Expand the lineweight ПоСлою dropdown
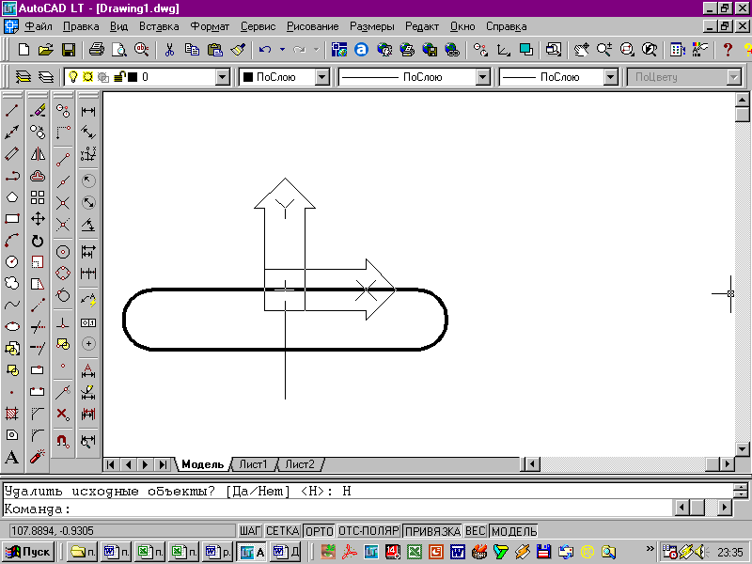The image size is (752, 564). [610, 77]
